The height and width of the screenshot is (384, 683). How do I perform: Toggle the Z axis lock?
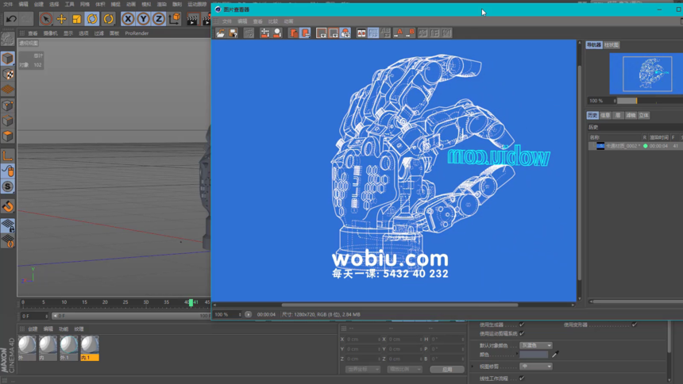pos(159,19)
